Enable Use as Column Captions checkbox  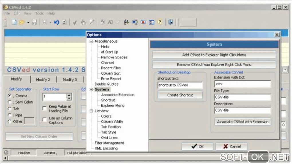(44, 119)
